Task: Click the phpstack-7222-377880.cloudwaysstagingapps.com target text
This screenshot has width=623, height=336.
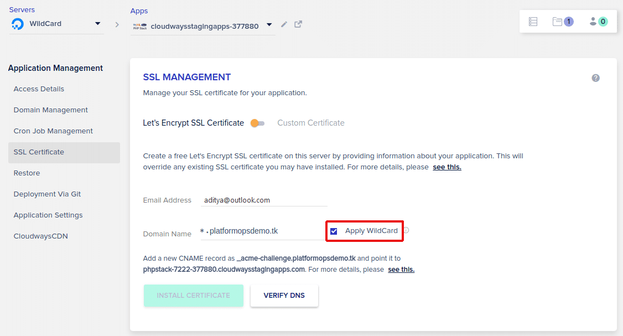Action: (x=224, y=270)
